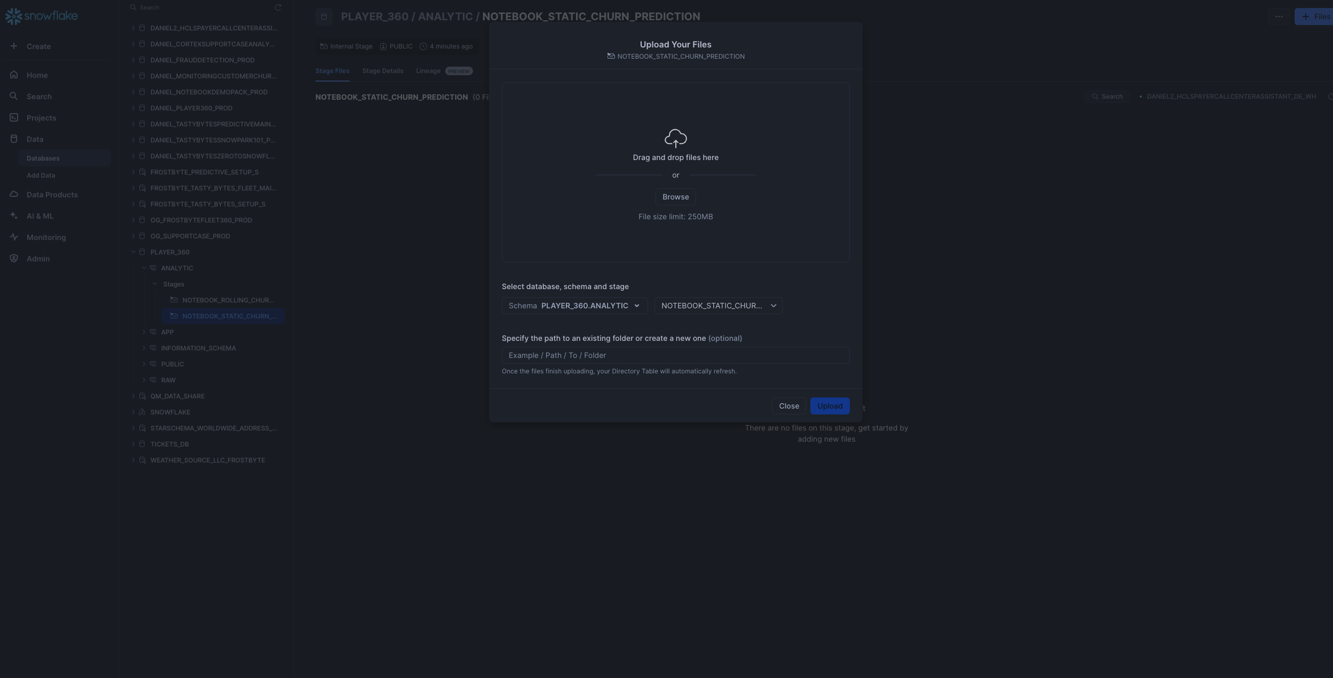
Task: Click the Browse button to pick files
Action: 675,196
